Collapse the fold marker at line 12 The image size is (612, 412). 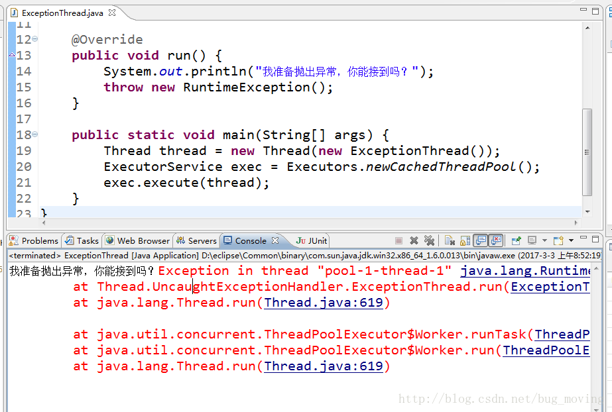pos(34,38)
